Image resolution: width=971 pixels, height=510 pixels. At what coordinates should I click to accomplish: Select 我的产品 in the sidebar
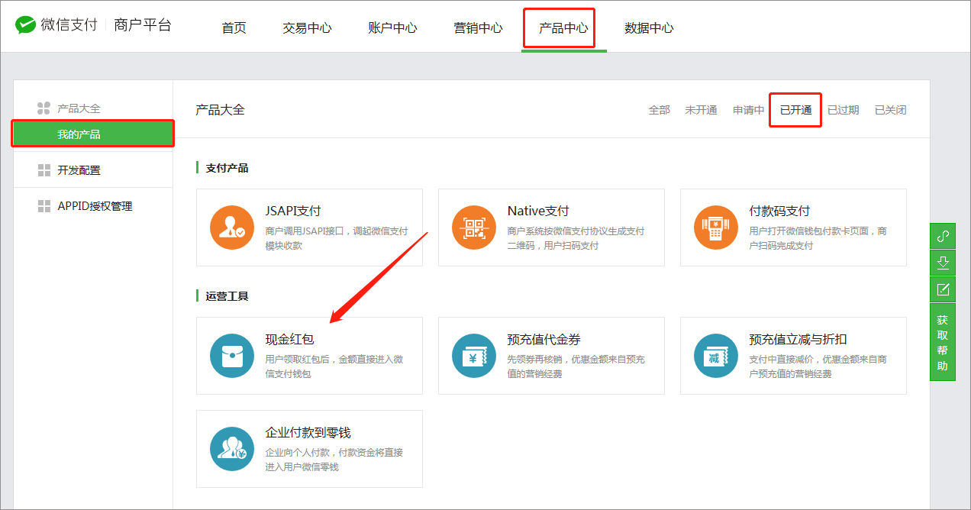coord(93,134)
